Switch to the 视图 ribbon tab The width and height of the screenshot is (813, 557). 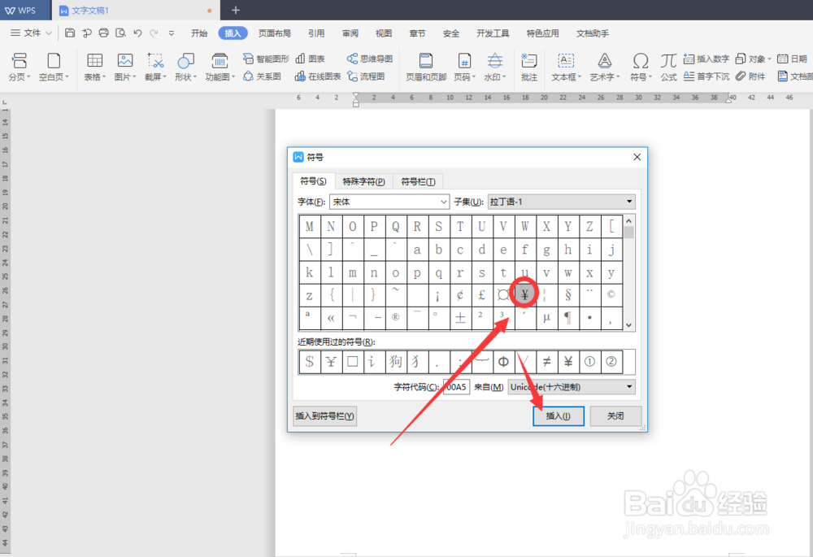coord(384,33)
